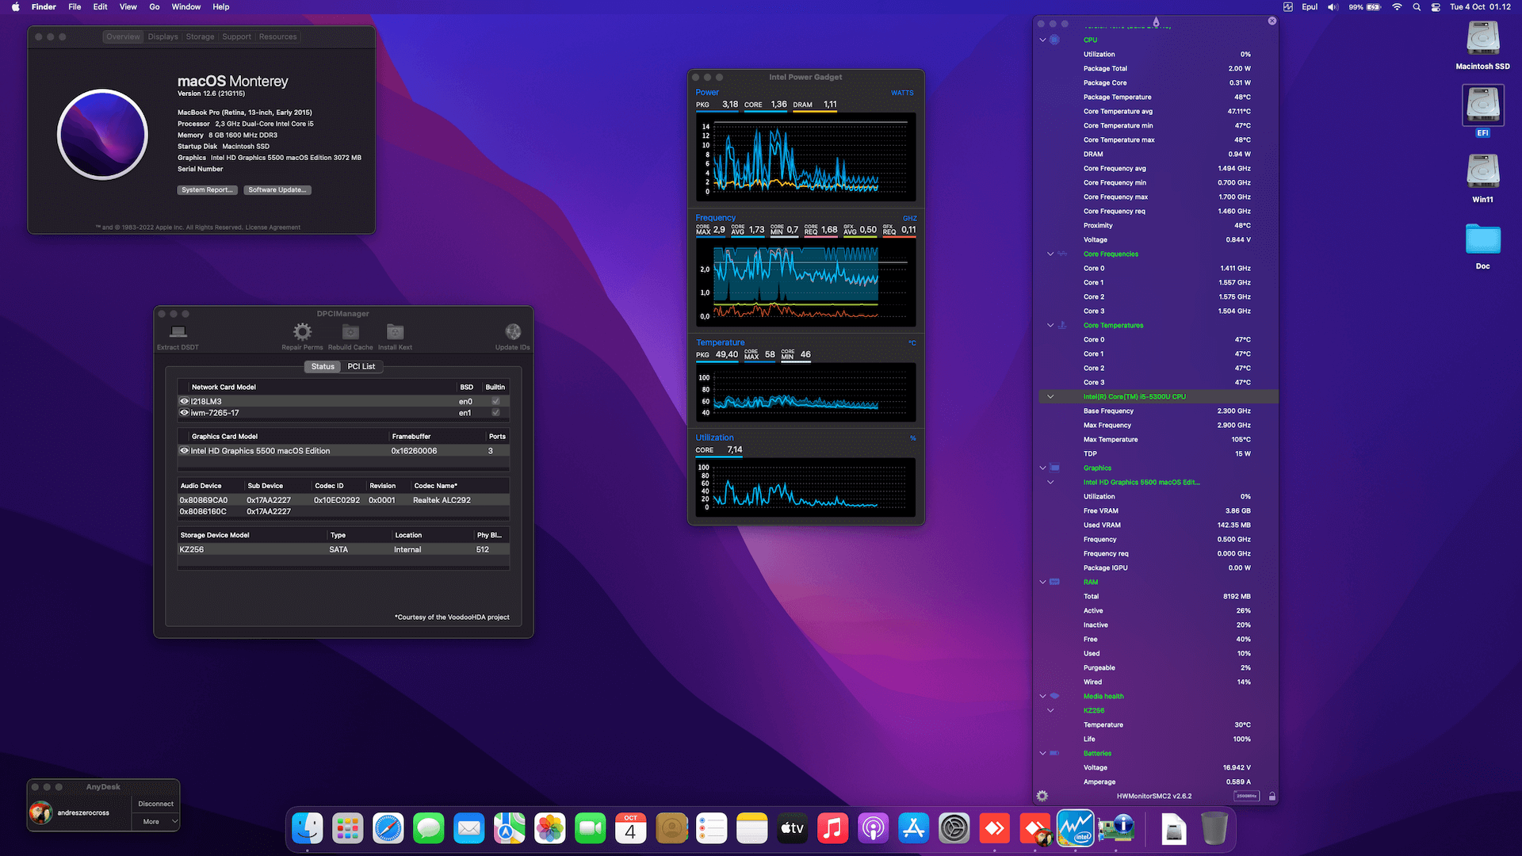Collapse Core Temperatures group
Screen dimensions: 1522x856
point(1050,325)
